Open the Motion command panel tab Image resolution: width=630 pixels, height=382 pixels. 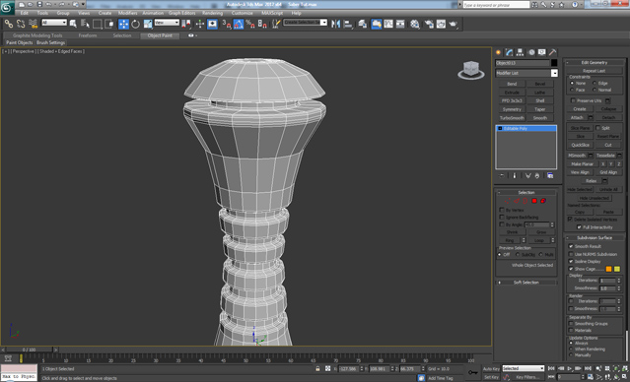[x=531, y=52]
